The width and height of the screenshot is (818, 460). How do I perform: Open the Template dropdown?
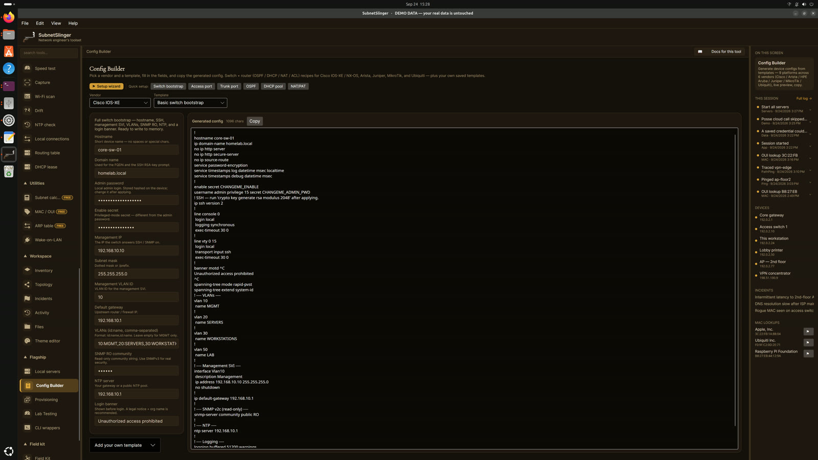point(190,103)
